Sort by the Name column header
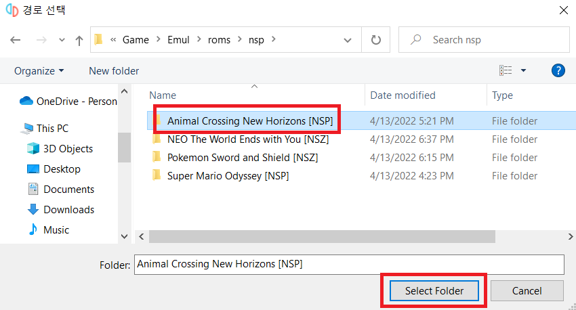 coord(163,95)
